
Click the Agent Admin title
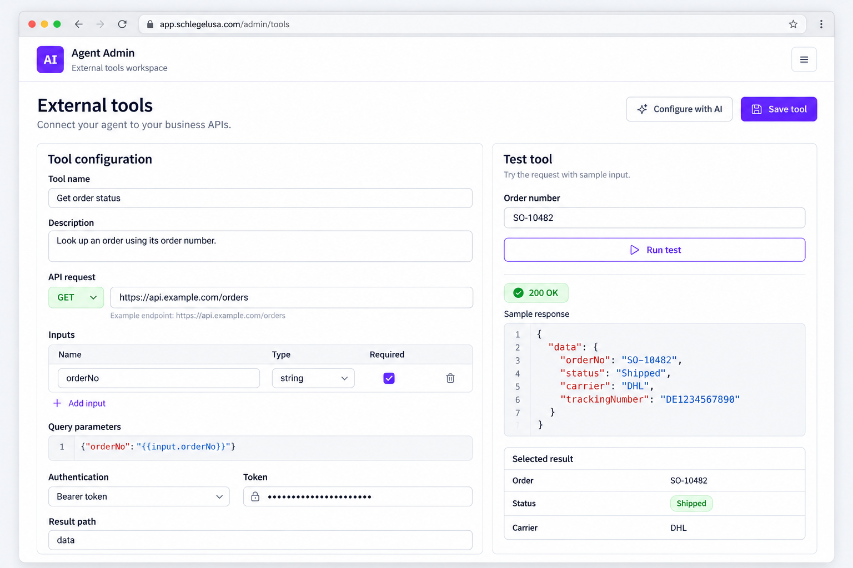pos(103,53)
